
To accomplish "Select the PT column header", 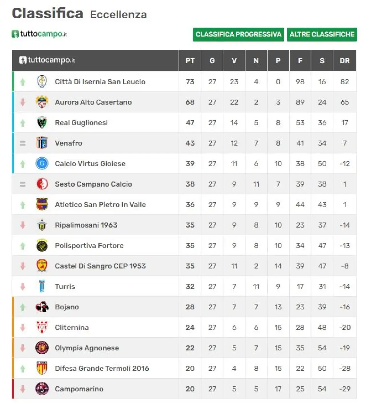I will click(190, 61).
